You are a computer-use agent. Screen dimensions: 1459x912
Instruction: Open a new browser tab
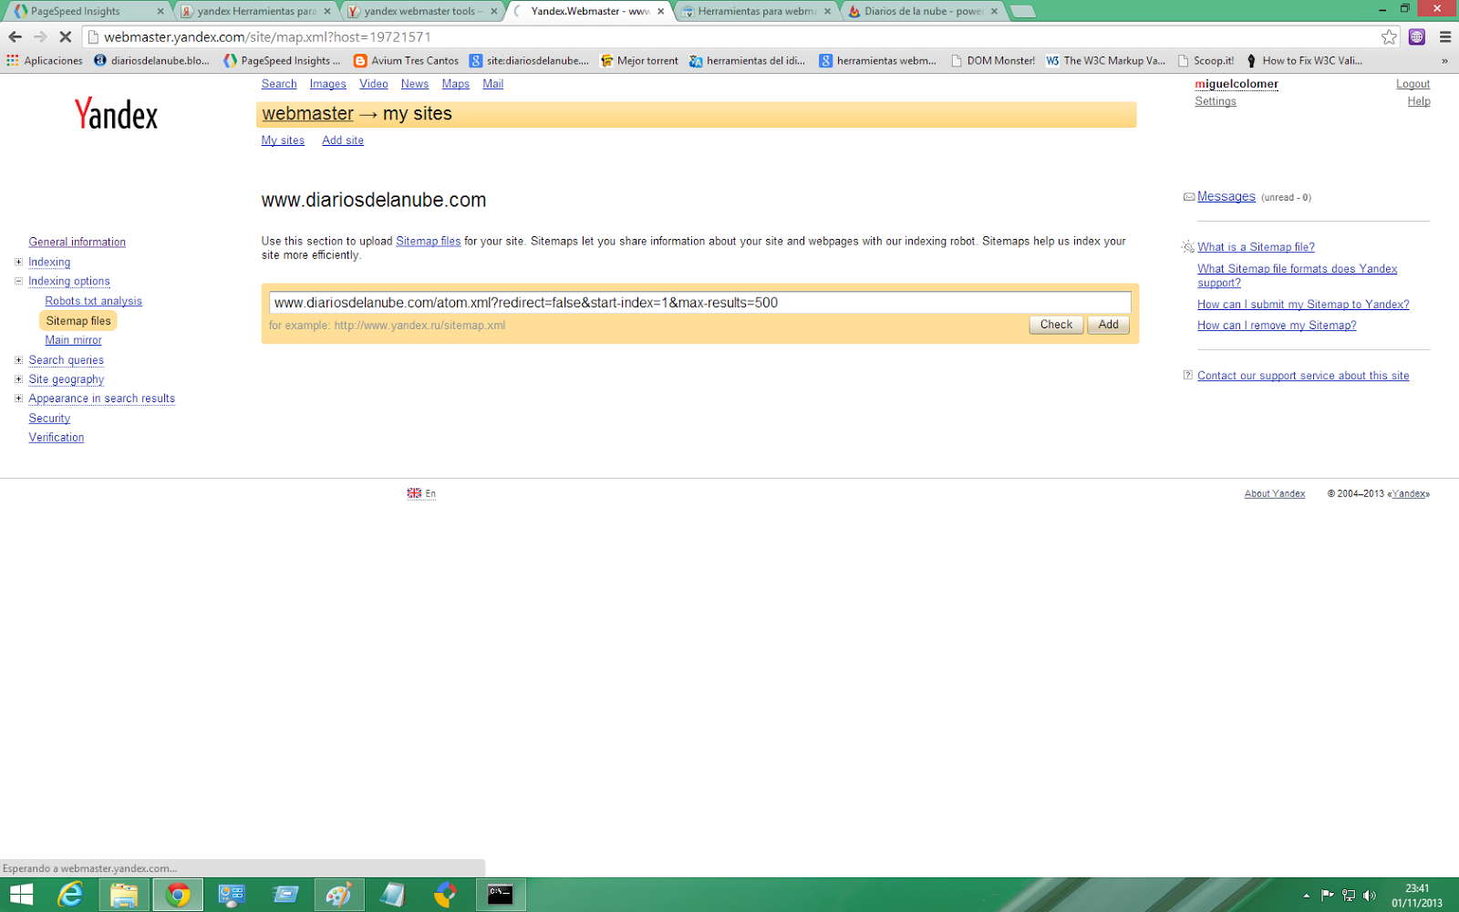click(1023, 11)
